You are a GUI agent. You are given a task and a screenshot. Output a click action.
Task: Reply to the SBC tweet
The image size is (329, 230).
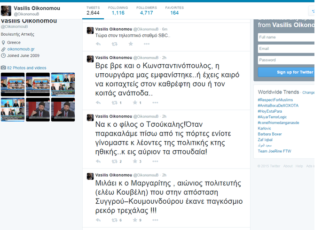tap(98, 44)
